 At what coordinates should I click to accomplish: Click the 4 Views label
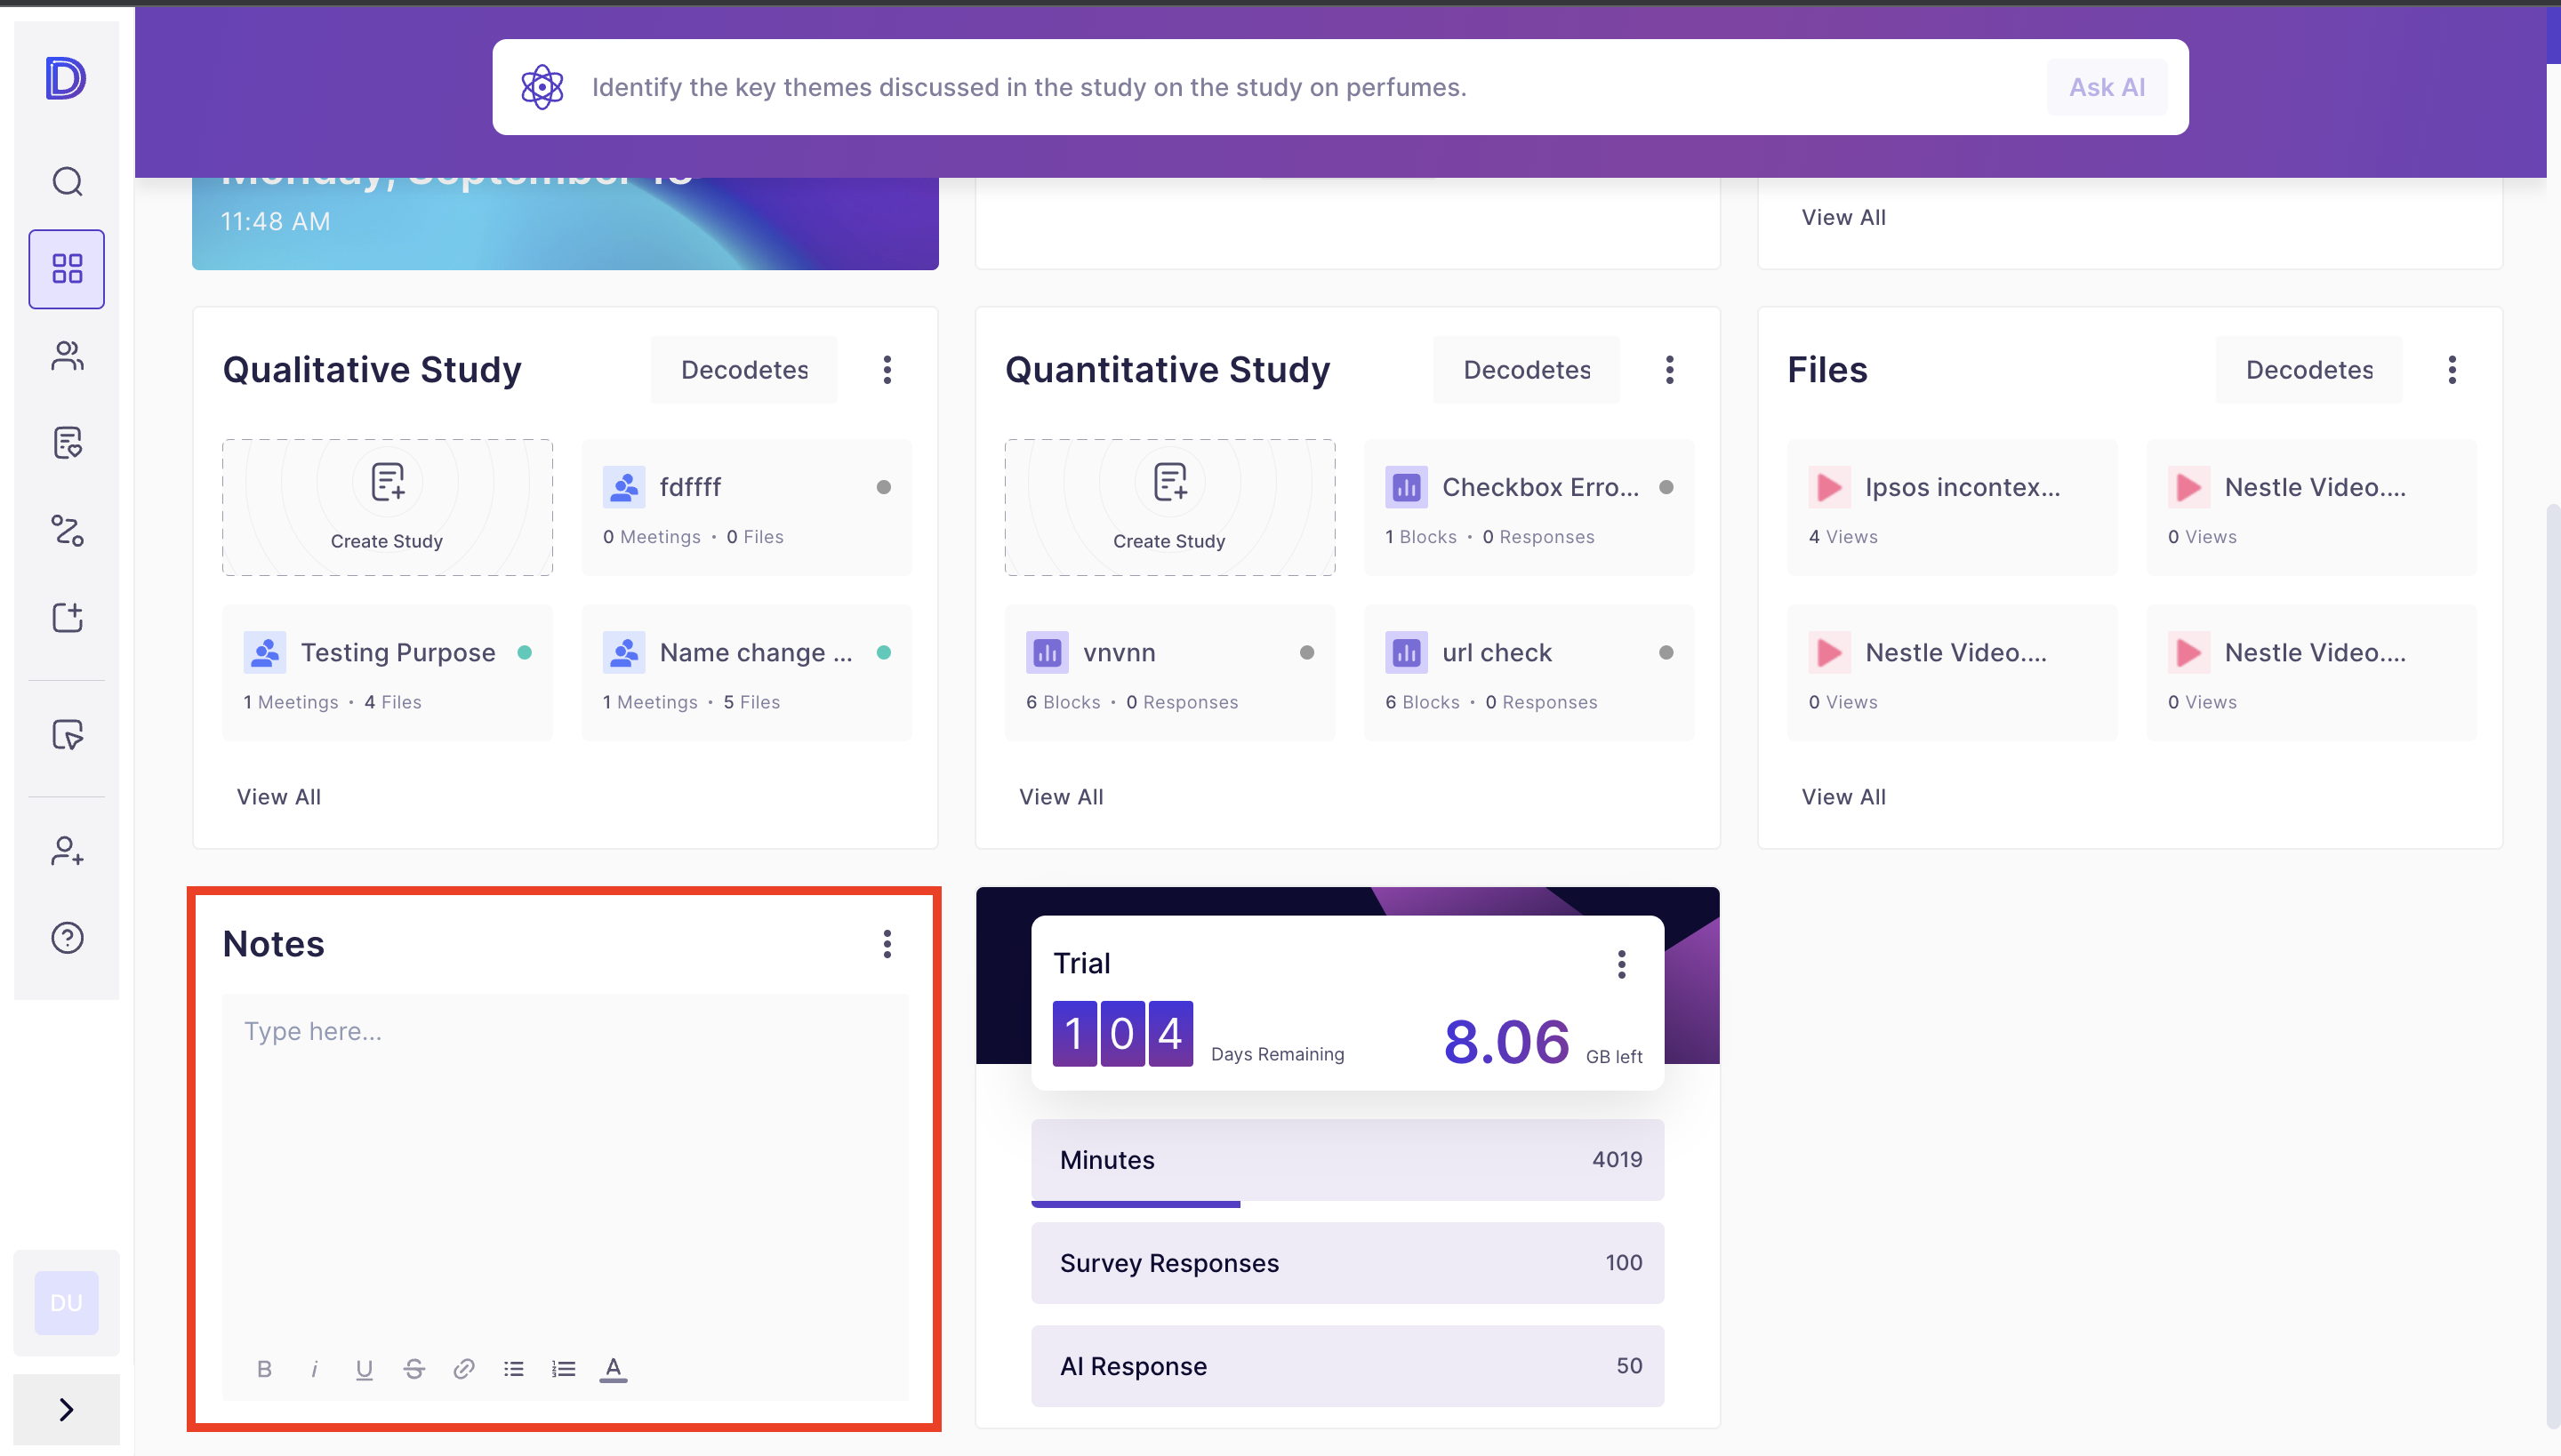[1842, 537]
